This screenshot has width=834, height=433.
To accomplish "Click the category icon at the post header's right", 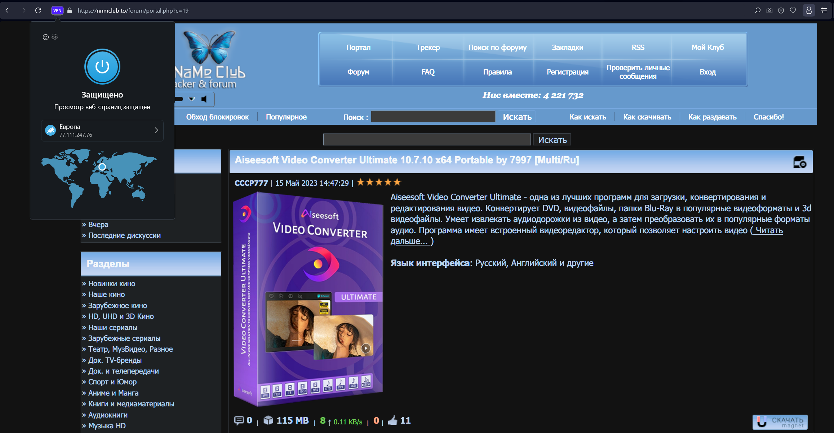I will tap(800, 162).
